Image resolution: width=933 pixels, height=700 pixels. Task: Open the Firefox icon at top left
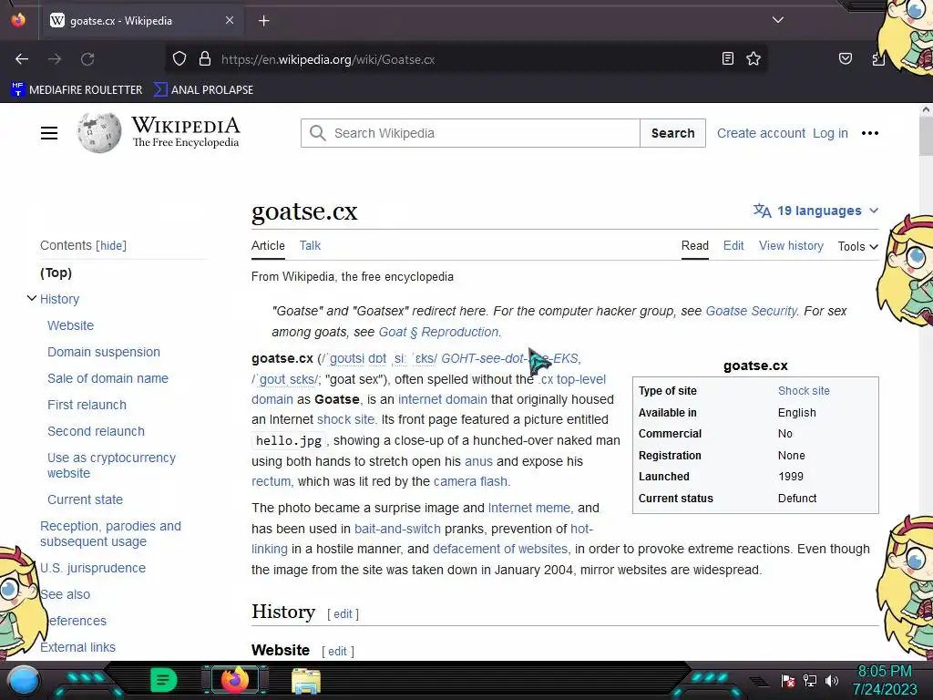[x=18, y=20]
